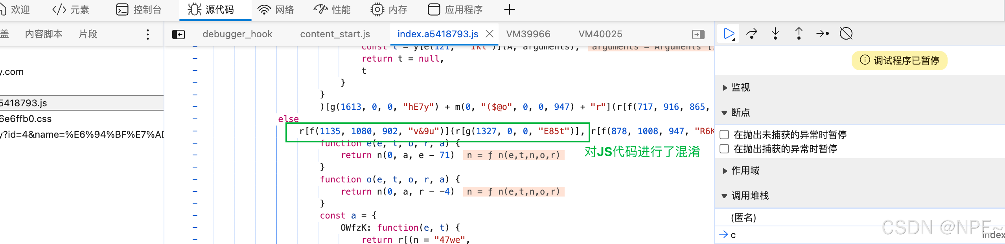Click the step into function arrow
The width and height of the screenshot is (1005, 244).
[775, 34]
